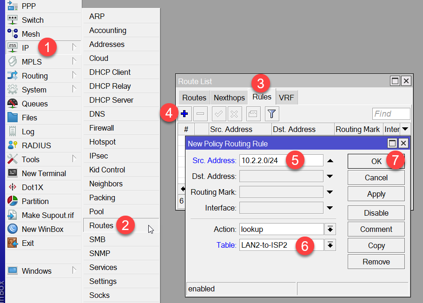
Task: Click the Apply button
Action: coord(376,194)
